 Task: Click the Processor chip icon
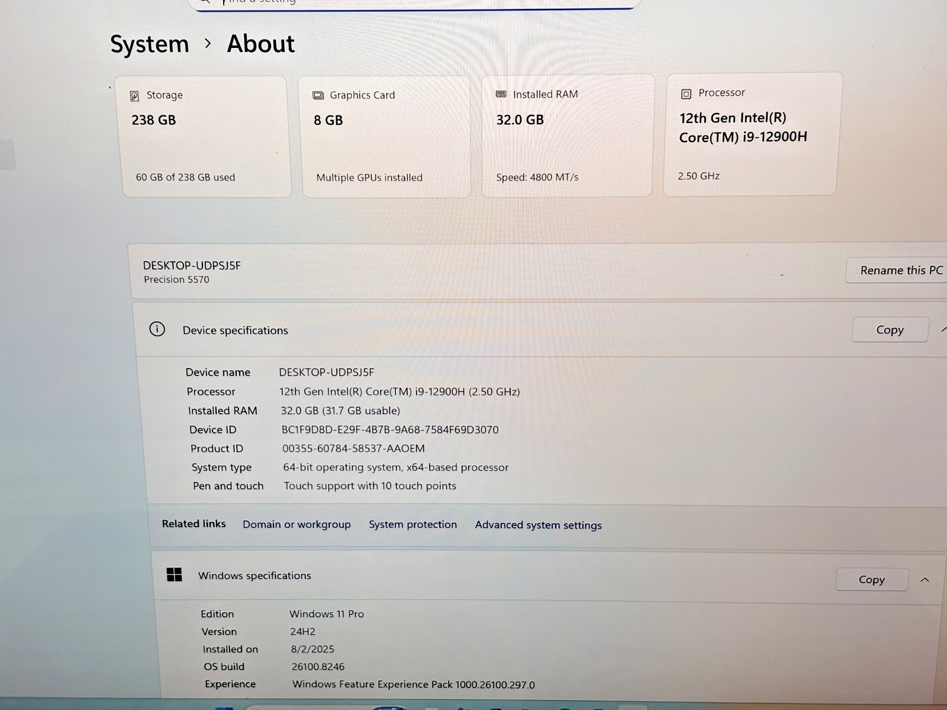coord(686,93)
